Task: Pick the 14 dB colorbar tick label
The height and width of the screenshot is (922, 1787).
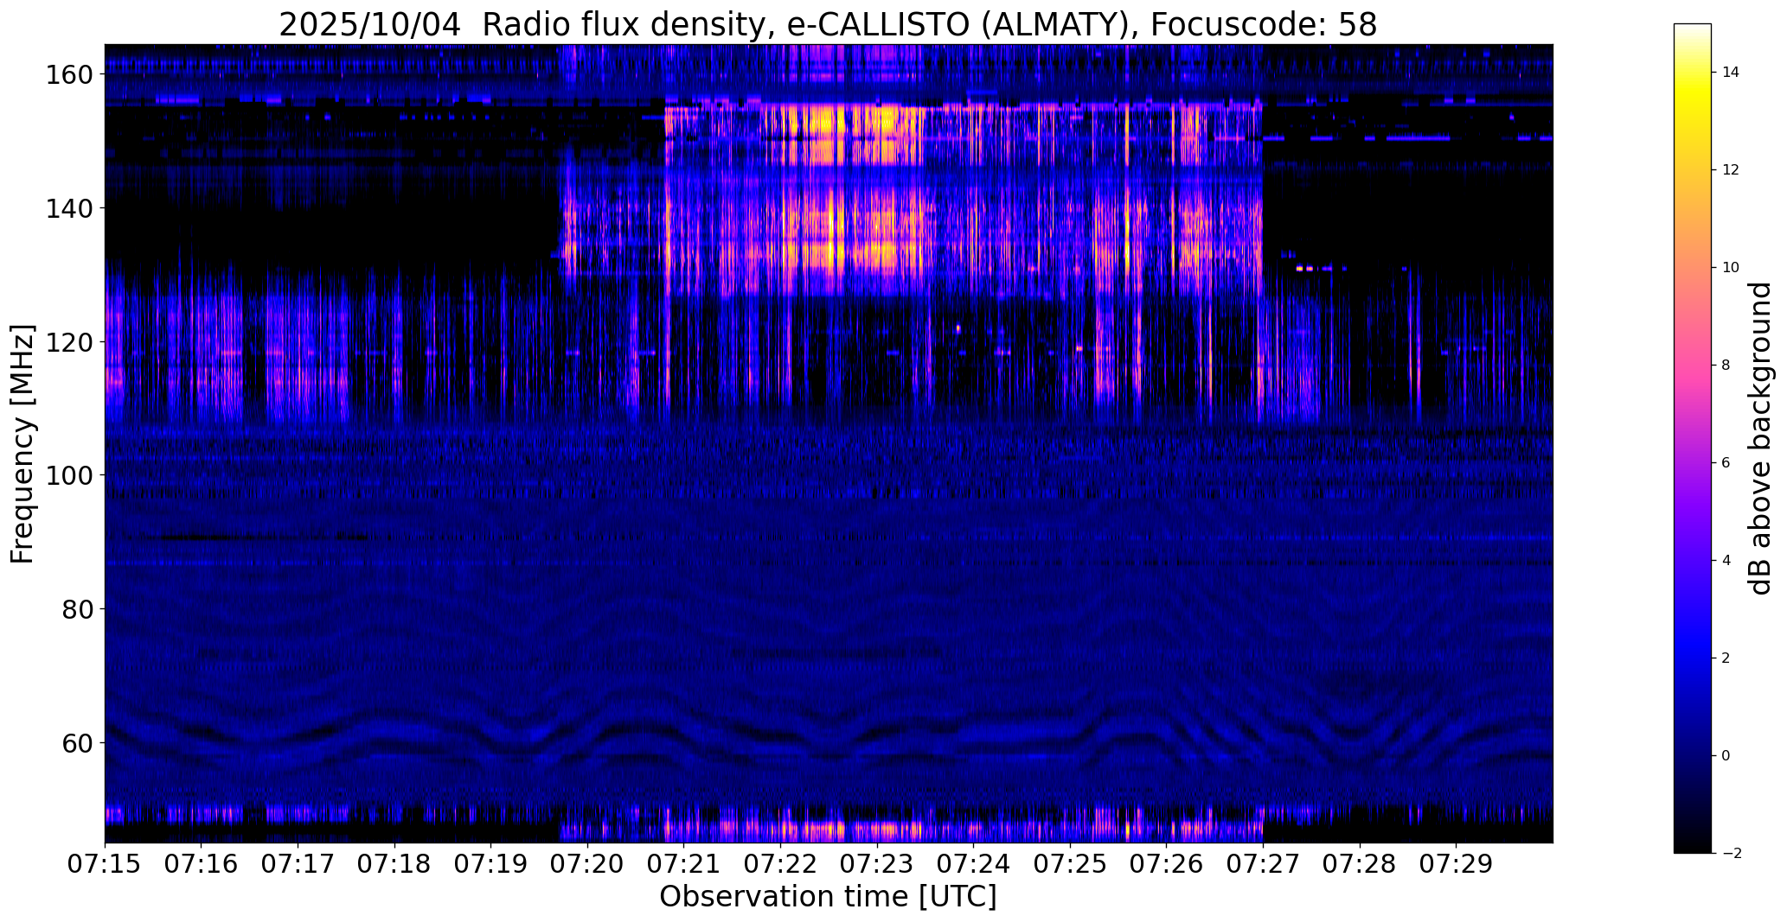Action: click(x=1731, y=73)
